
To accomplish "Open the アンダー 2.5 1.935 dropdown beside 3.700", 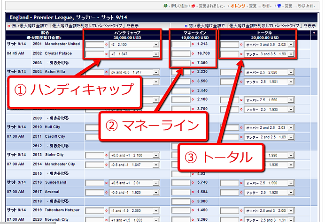I will point(269,109).
